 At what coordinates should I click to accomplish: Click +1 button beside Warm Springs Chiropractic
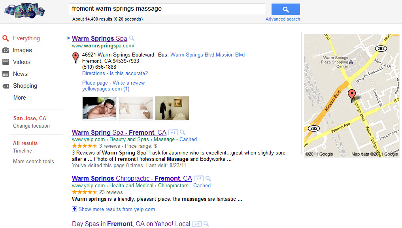[199, 179]
